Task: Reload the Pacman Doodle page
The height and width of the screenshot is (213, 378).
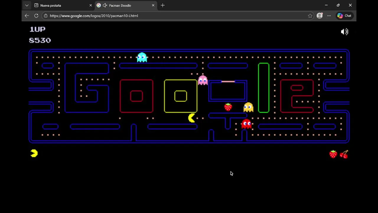Action: (36, 16)
